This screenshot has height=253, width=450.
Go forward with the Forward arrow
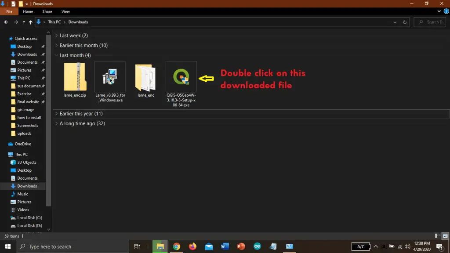[x=16, y=22]
